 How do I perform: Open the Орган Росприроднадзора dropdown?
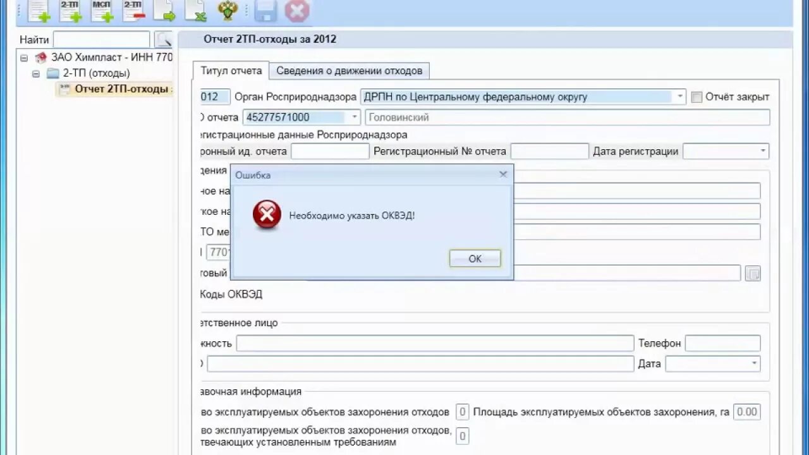(679, 97)
